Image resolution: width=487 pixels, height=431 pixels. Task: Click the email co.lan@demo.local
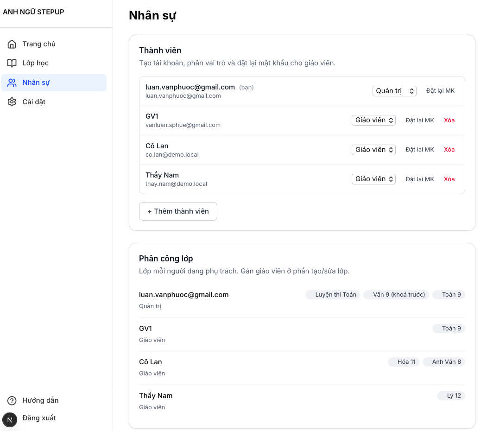172,154
